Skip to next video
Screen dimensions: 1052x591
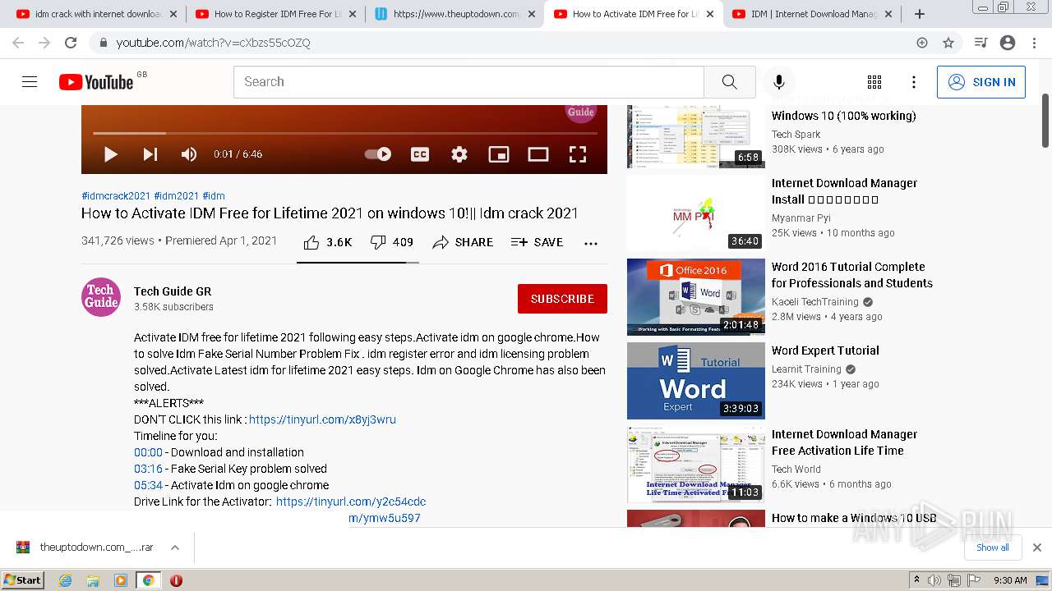coord(150,154)
